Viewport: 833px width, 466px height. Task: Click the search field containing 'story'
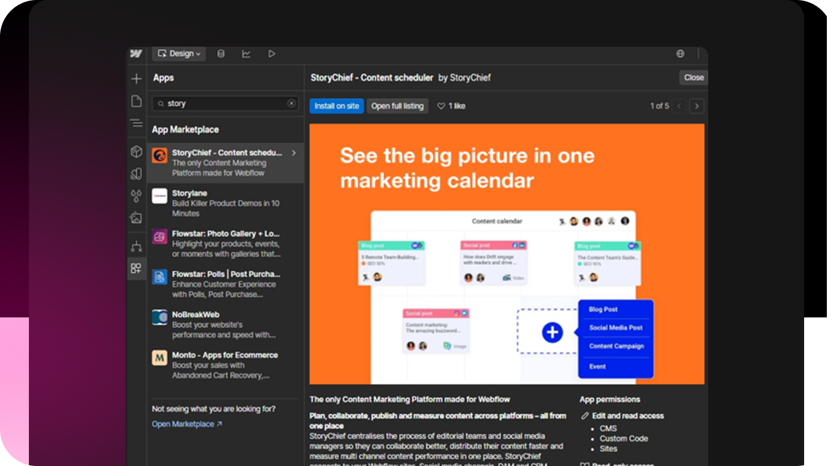click(x=225, y=104)
